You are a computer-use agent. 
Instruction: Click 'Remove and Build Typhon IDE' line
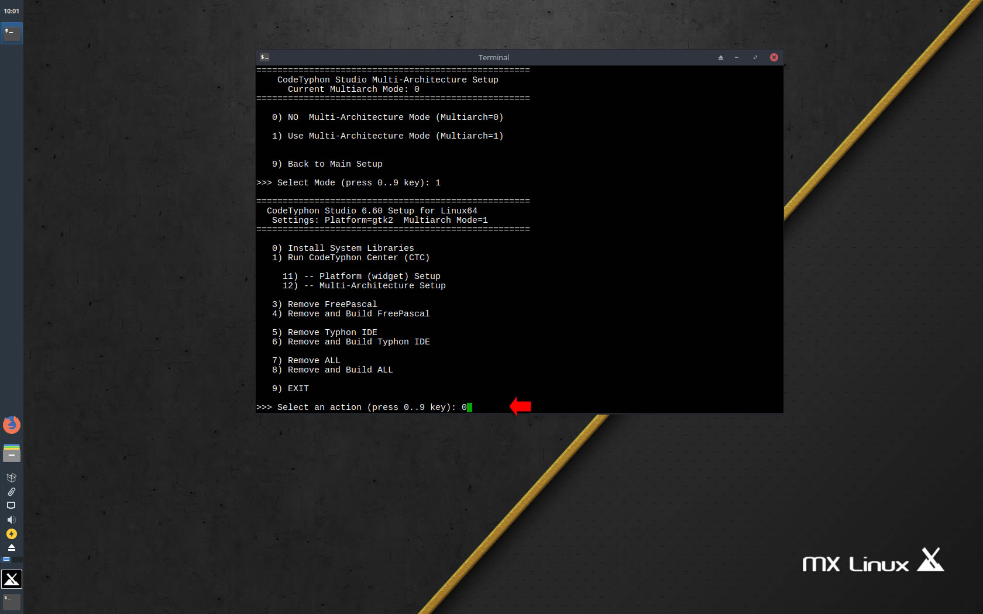click(351, 342)
